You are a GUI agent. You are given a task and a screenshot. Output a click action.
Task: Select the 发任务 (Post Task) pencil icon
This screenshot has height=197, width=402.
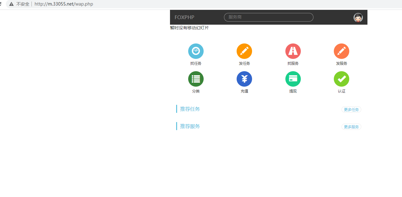point(244,51)
